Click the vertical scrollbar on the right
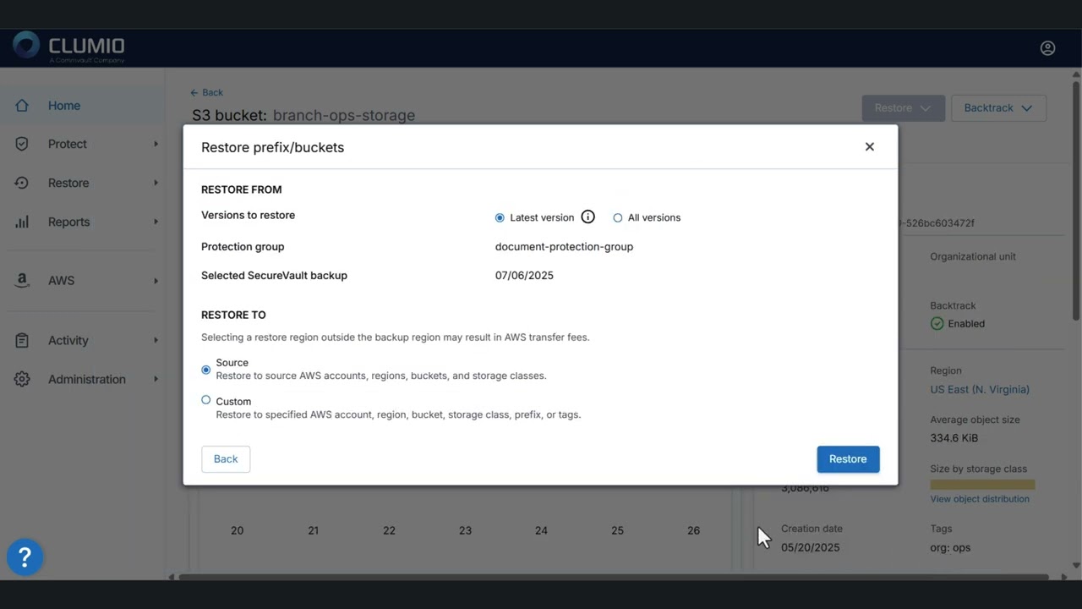Image resolution: width=1082 pixels, height=609 pixels. [x=1076, y=203]
